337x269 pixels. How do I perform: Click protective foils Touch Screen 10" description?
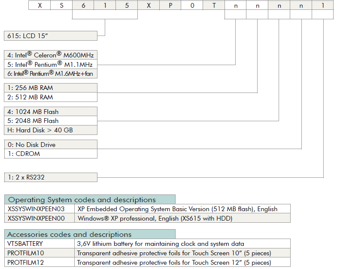pos(182,253)
